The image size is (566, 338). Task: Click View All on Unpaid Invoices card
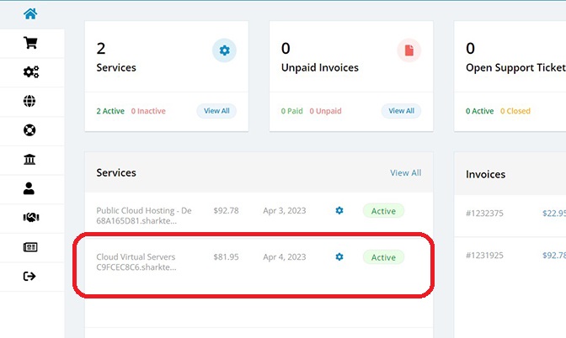(402, 111)
